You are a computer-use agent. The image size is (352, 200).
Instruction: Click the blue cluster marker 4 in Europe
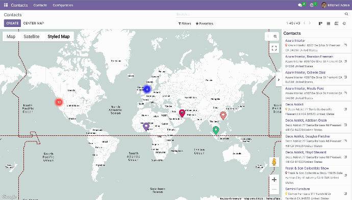(147, 89)
